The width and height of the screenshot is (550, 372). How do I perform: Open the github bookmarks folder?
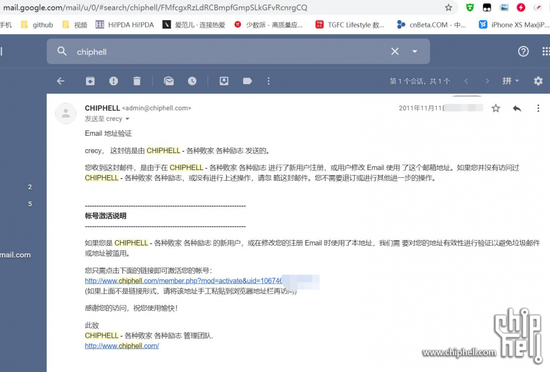[x=37, y=25]
